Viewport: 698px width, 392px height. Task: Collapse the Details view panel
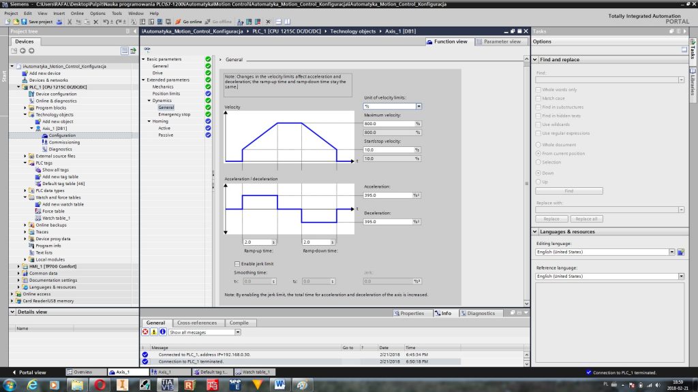[12, 312]
